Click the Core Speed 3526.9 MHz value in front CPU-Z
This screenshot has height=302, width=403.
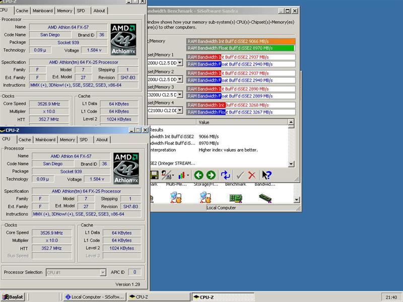click(x=51, y=233)
